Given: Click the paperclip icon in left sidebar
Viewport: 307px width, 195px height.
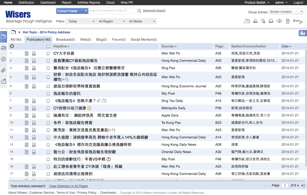Looking at the screenshot, I should pyautogui.click(x=3, y=70).
